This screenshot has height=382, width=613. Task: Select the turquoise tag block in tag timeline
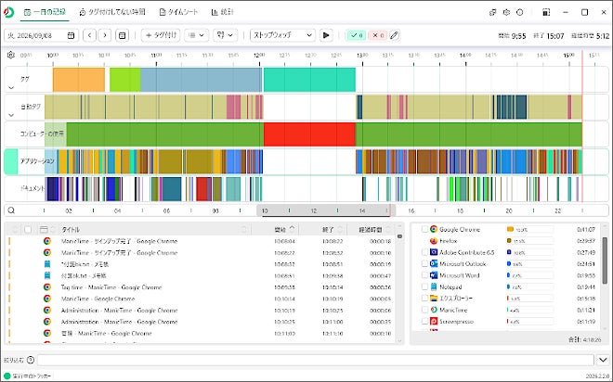pos(309,80)
